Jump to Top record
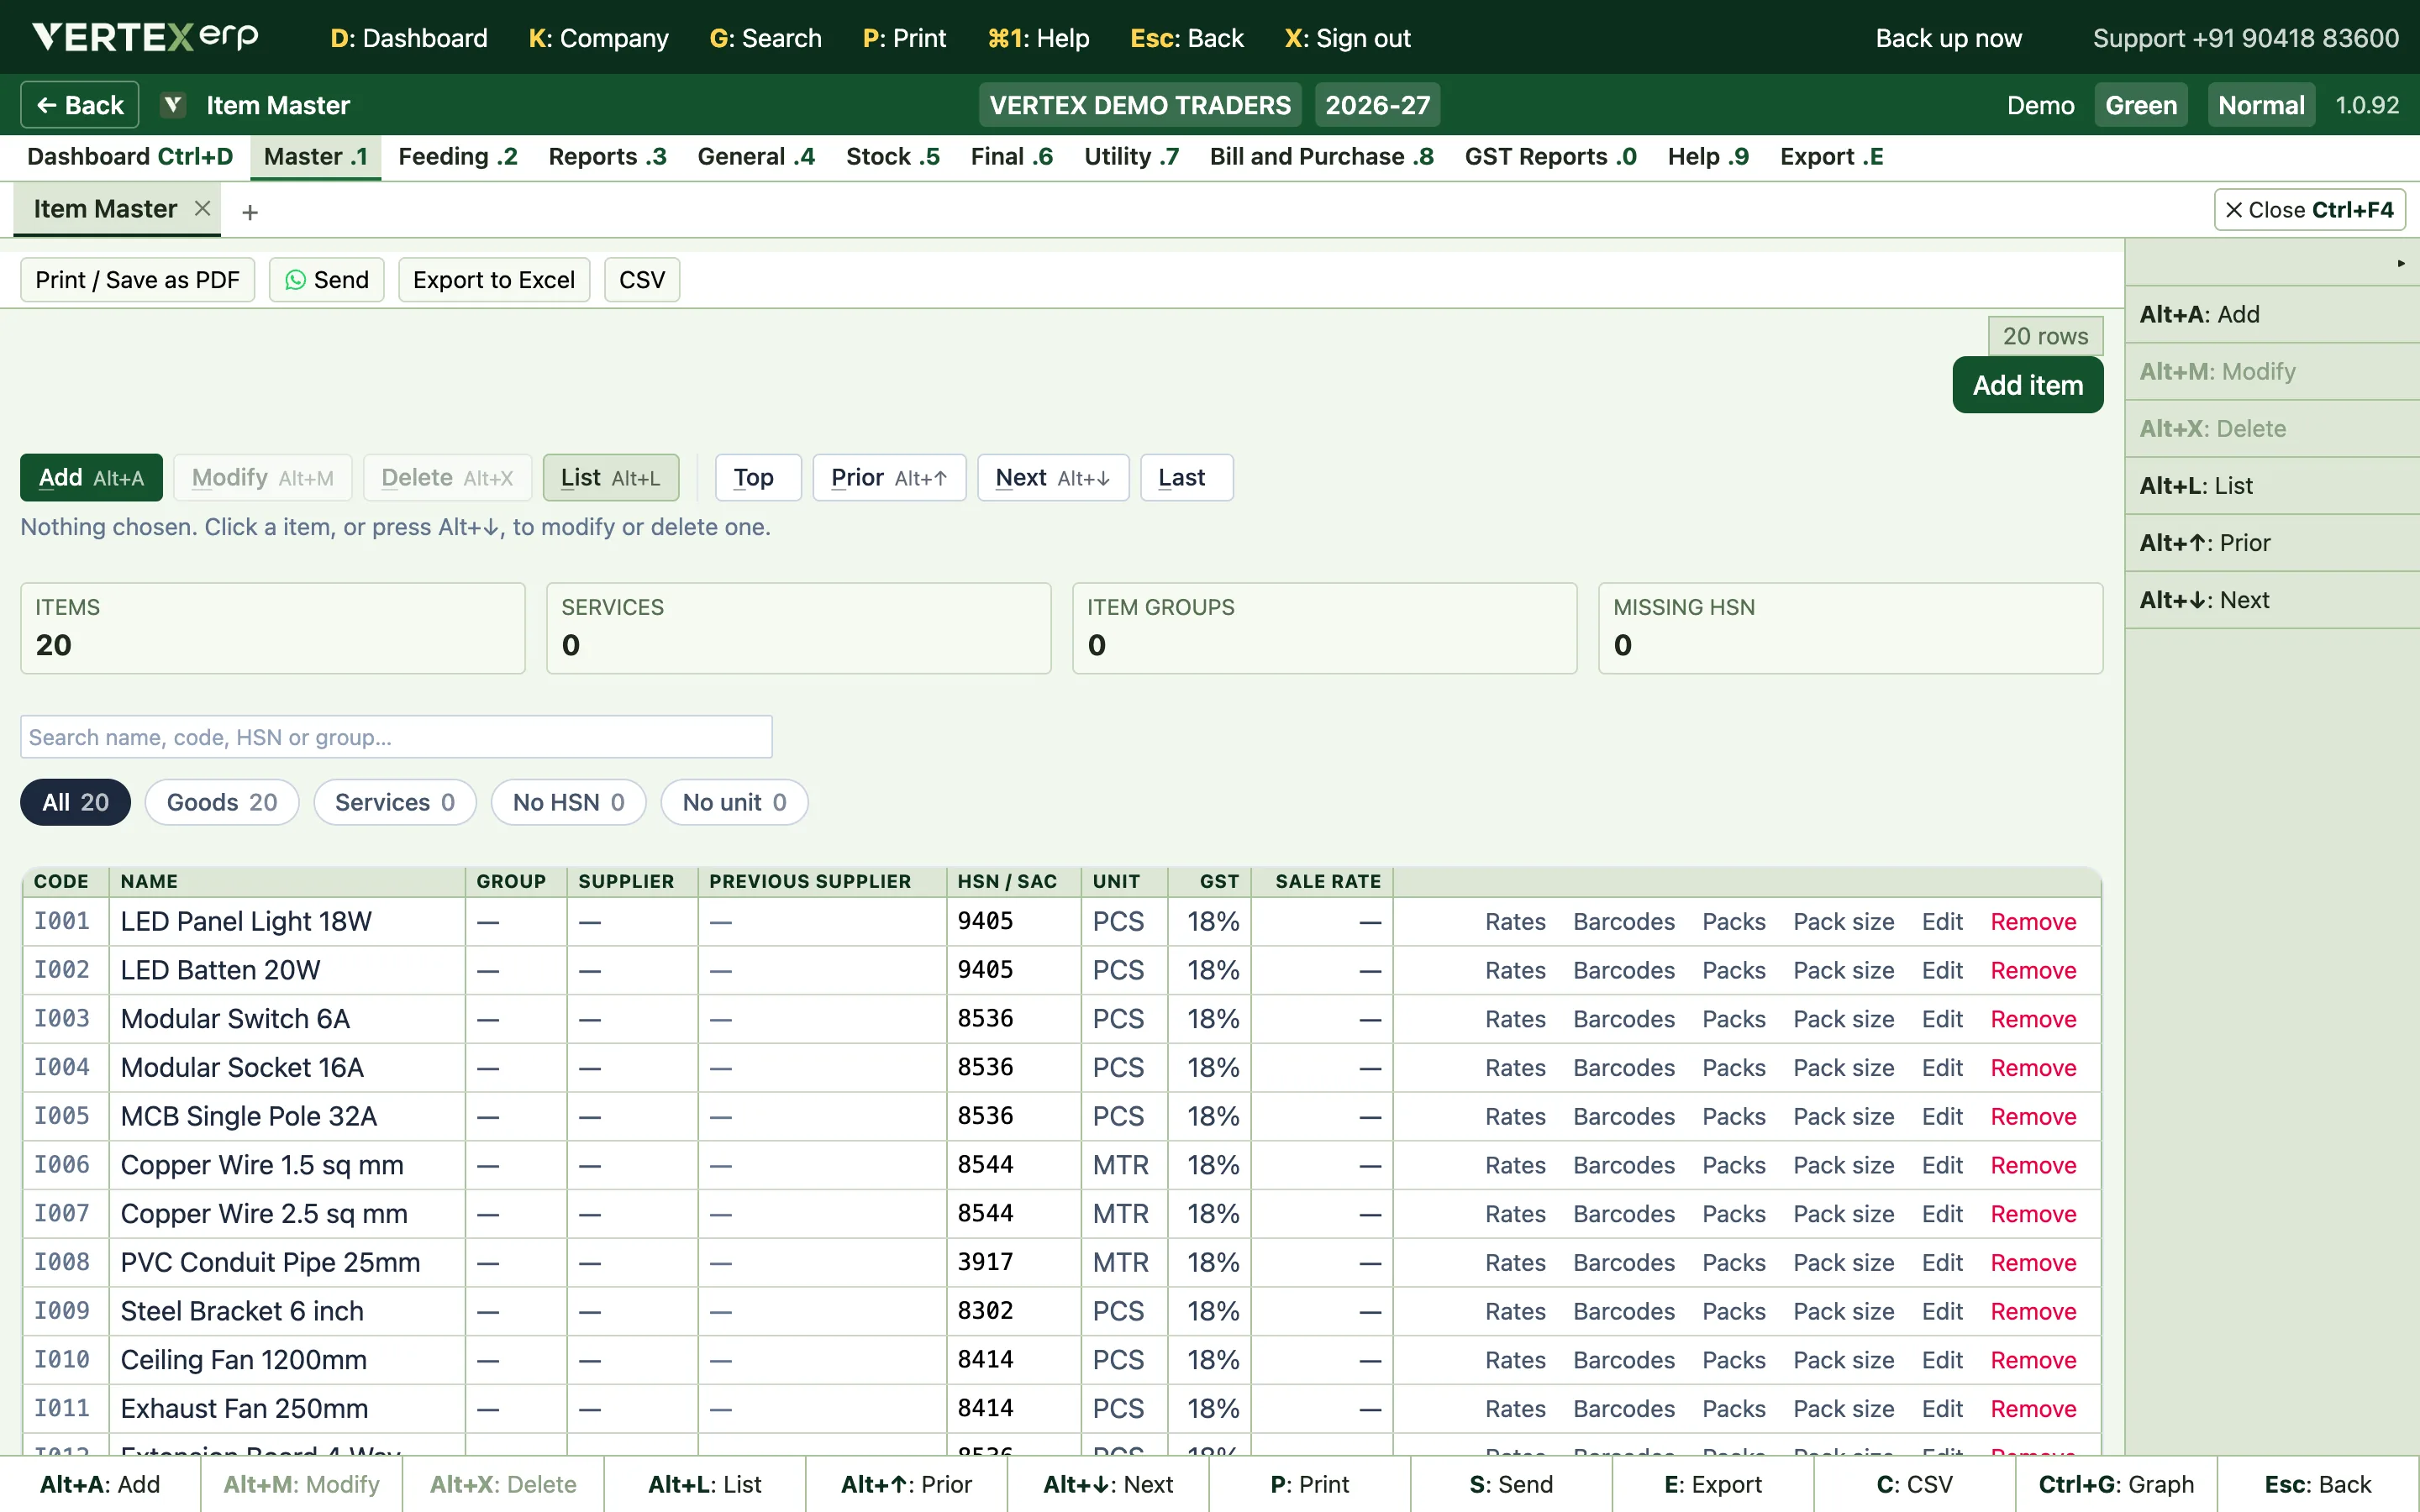The image size is (2420, 1512). tap(757, 478)
